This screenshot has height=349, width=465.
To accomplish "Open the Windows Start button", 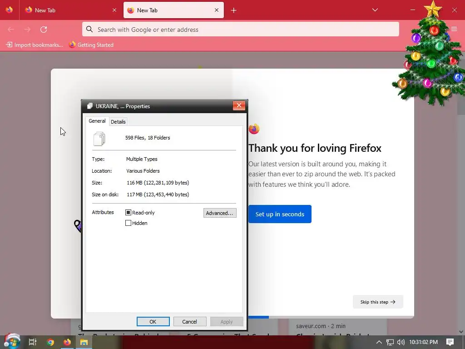I will (x=12, y=342).
